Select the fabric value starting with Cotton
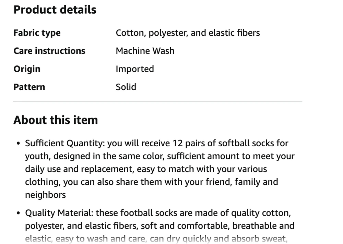This screenshot has width=343, height=244. [188, 33]
